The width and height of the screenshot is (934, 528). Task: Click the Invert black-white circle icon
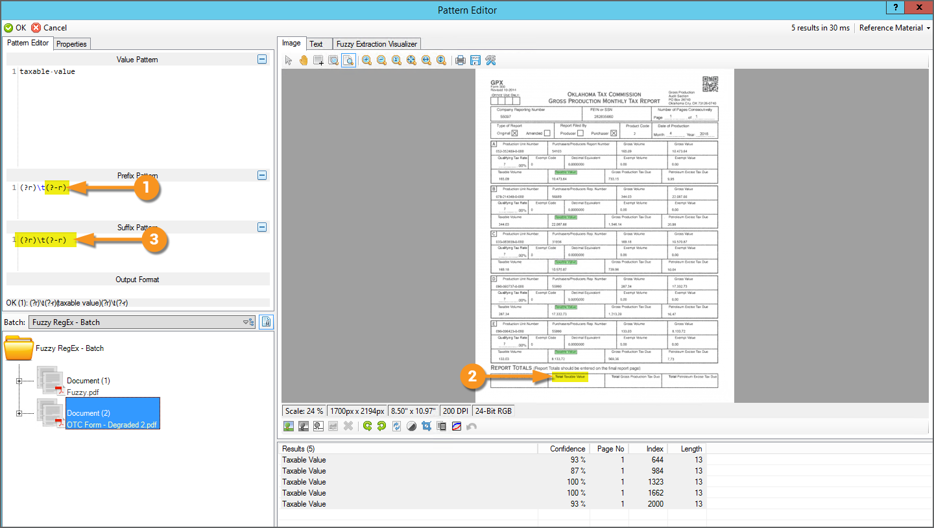tap(412, 426)
